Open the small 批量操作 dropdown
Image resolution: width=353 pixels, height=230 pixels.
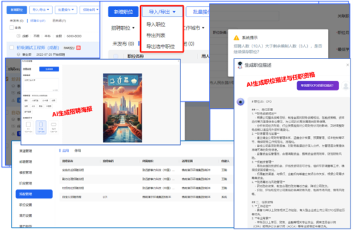tap(66, 10)
